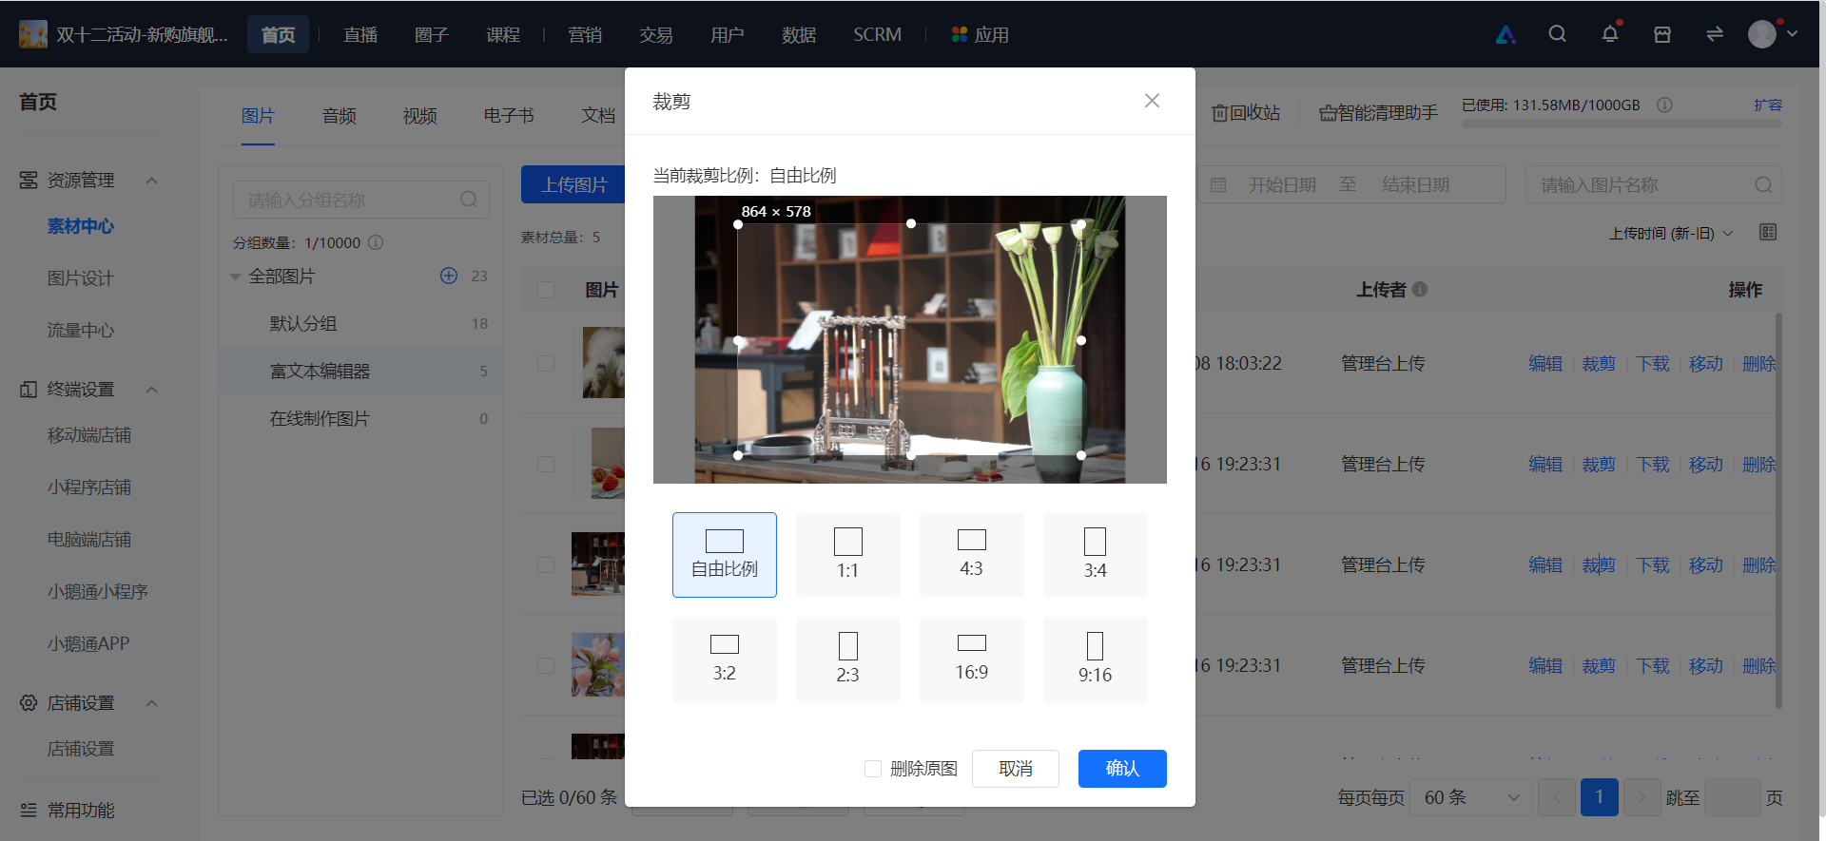Collapse the 资源管理 sidebar section

(152, 181)
